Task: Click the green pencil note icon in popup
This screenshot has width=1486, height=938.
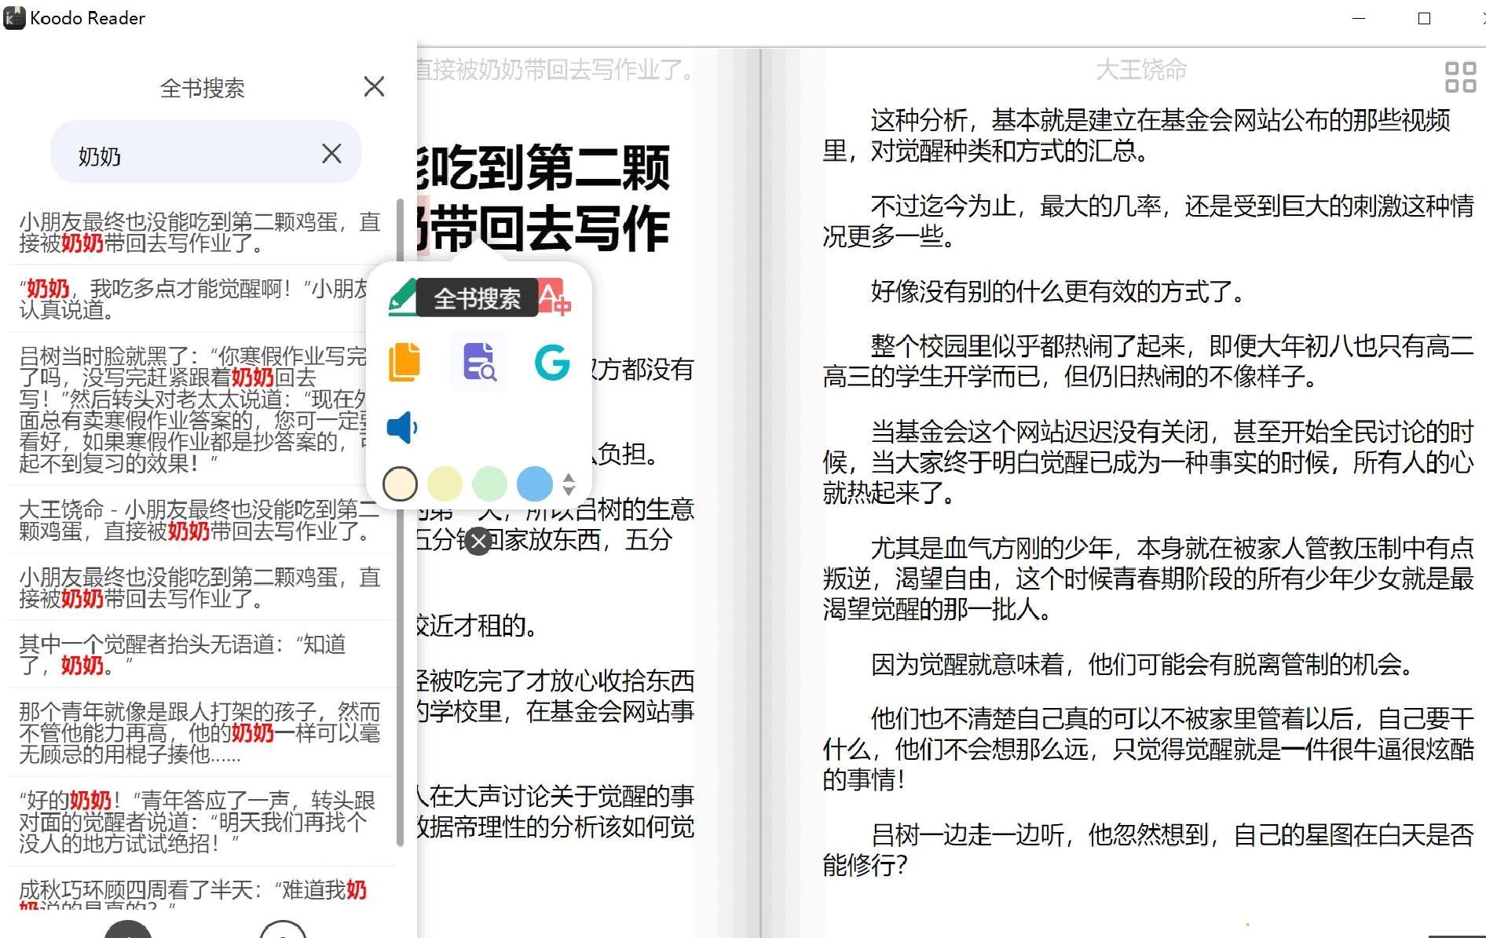Action: point(403,298)
